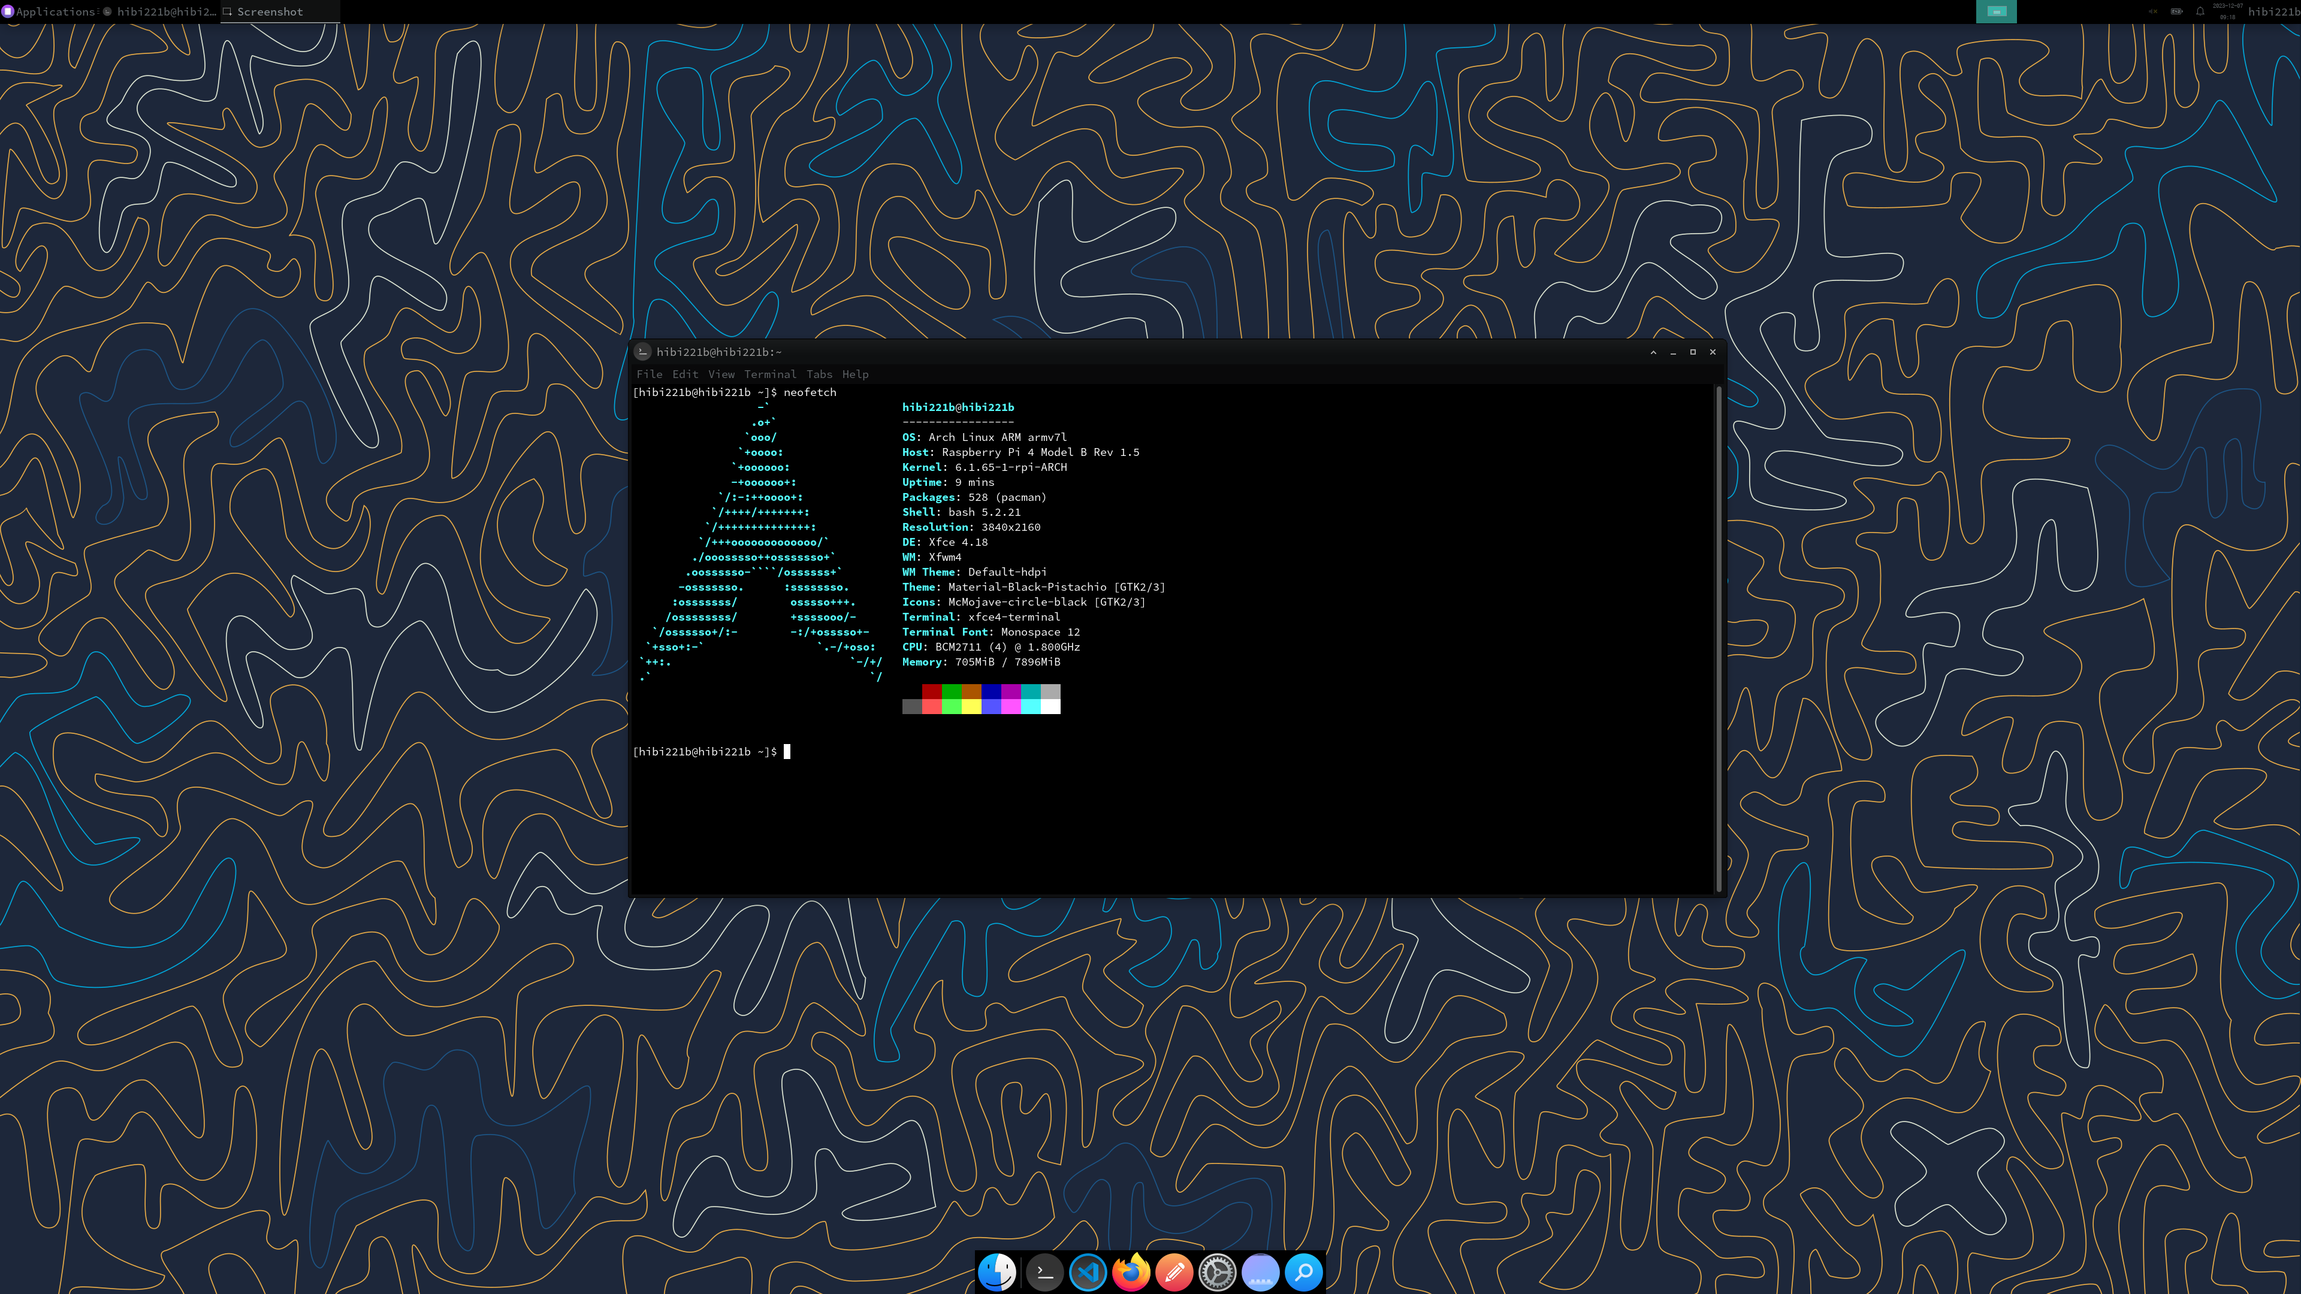Open the View menu of the terminal

(x=721, y=374)
